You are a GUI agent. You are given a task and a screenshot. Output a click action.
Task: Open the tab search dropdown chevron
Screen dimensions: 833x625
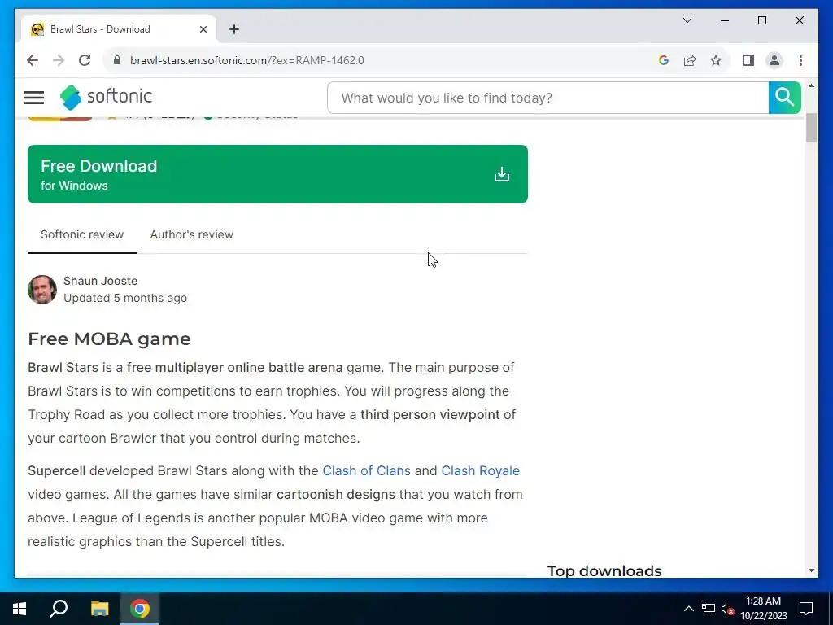[687, 20]
